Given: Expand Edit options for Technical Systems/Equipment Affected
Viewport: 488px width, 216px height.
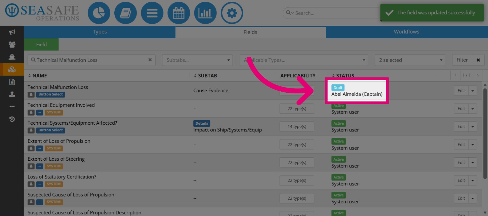Looking at the screenshot, I should (x=472, y=126).
